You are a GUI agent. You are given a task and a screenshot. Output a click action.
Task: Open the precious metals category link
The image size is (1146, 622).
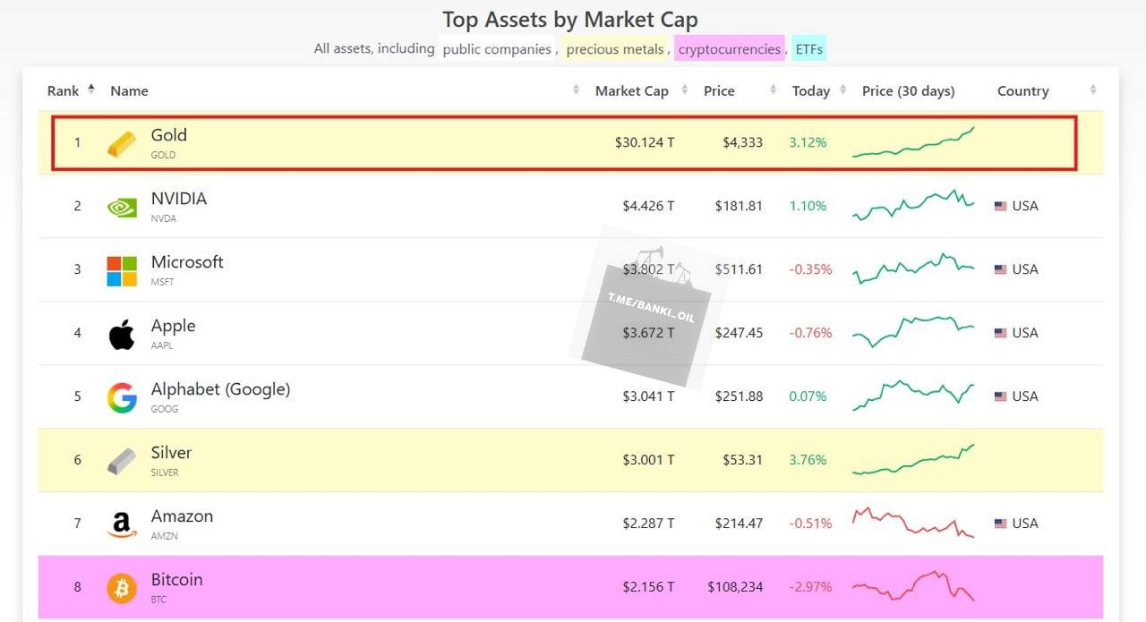615,49
